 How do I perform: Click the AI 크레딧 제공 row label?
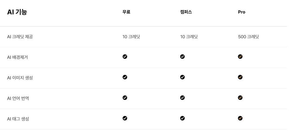click(20, 37)
